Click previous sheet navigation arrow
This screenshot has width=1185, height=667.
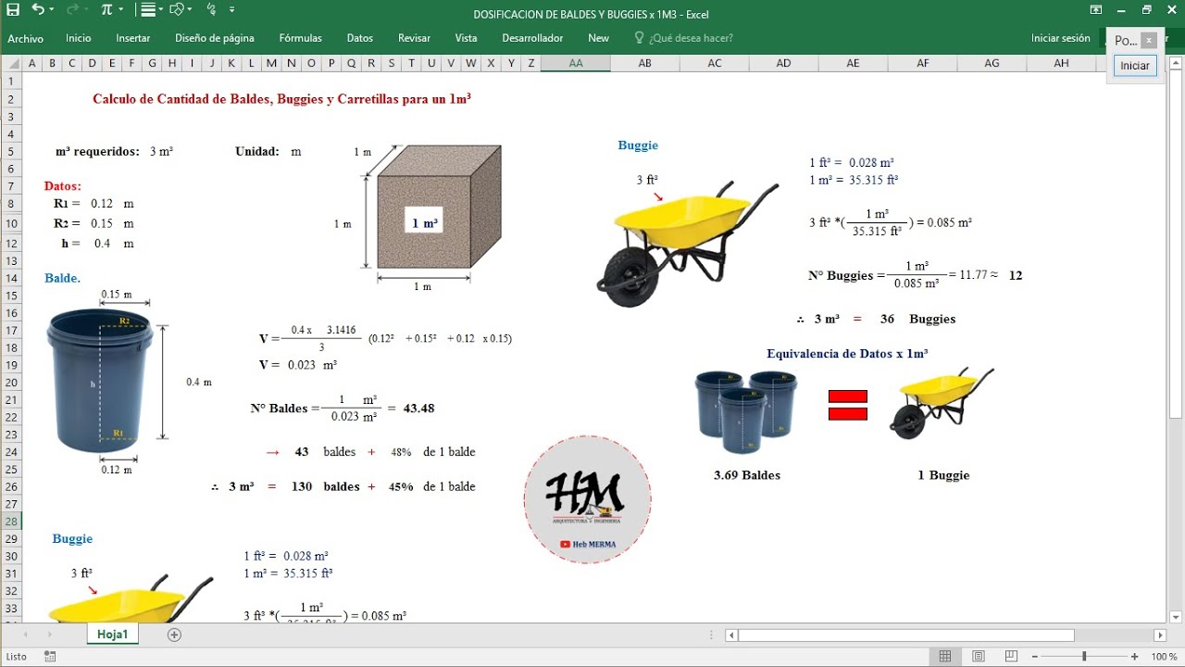click(x=25, y=635)
